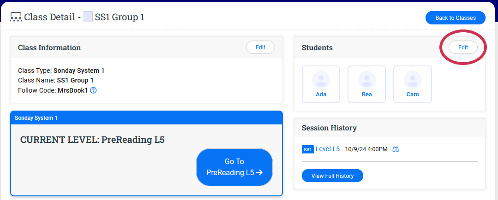Click the color swatch next to SS1 Group 1
The image size is (498, 200).
coord(88,18)
